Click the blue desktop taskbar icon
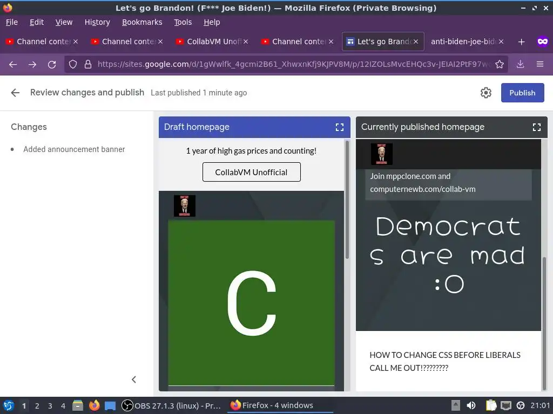553x414 pixels. click(110, 405)
